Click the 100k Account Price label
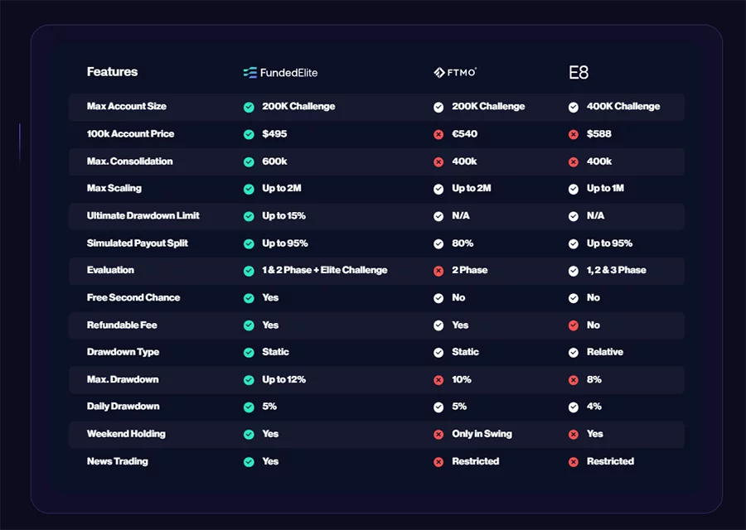The height and width of the screenshot is (530, 746). pos(130,133)
